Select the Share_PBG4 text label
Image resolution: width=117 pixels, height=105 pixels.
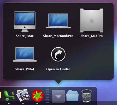coord(25,69)
